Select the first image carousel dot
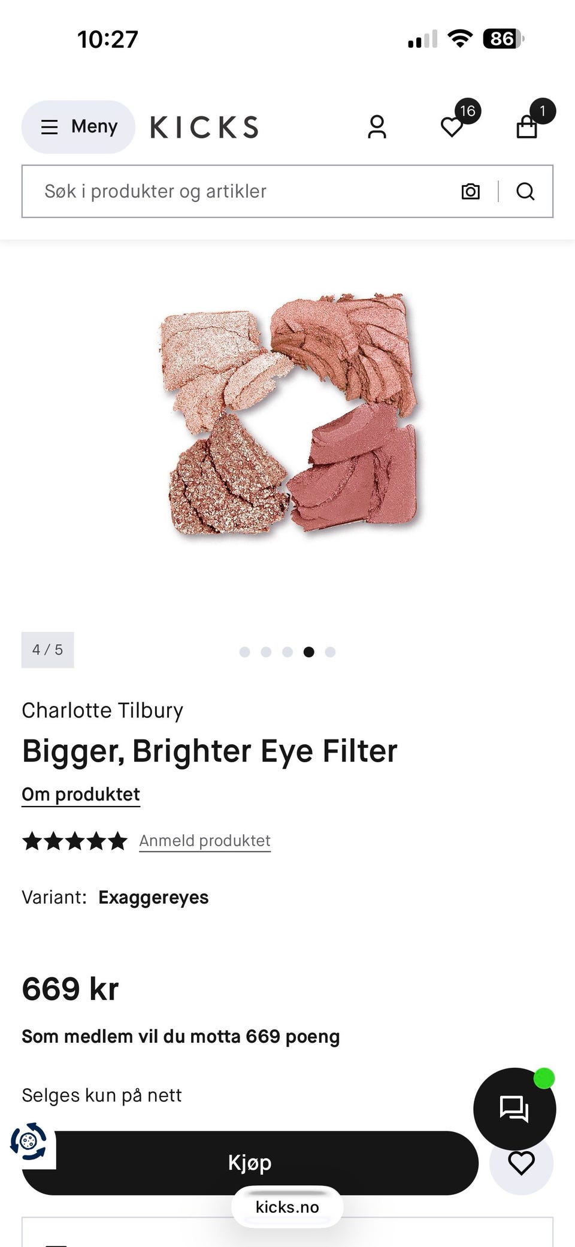 coord(244,651)
